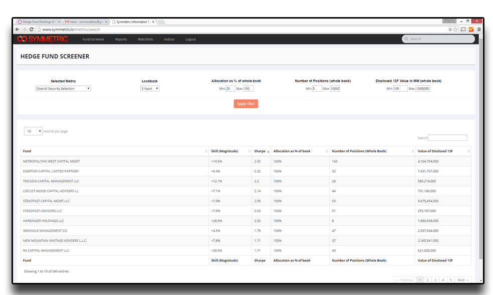This screenshot has width=493, height=295.
Task: Click RA CAPITAL MANAGEMENT LLC
Action: [46, 251]
